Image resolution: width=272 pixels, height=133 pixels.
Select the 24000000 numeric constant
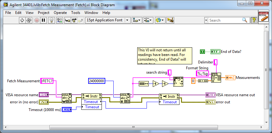(97, 81)
